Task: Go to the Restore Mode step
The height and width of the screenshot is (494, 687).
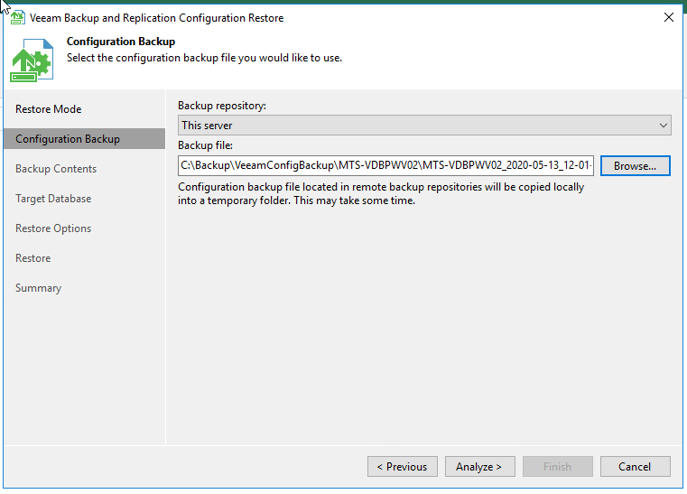Action: click(49, 109)
